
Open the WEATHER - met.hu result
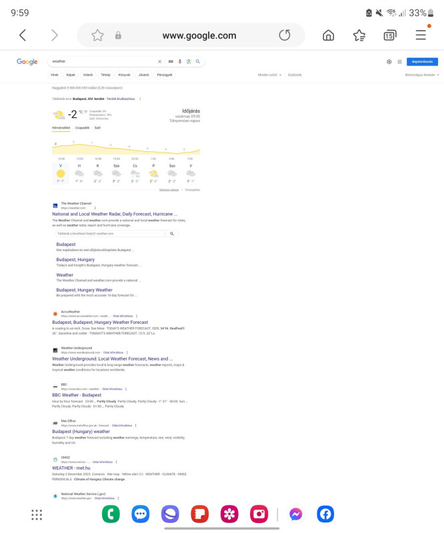point(71,468)
